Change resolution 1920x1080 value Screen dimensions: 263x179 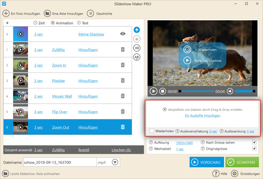[x=184, y=143]
